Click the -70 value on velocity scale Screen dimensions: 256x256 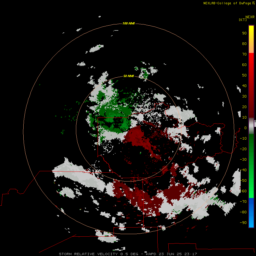[243, 202]
